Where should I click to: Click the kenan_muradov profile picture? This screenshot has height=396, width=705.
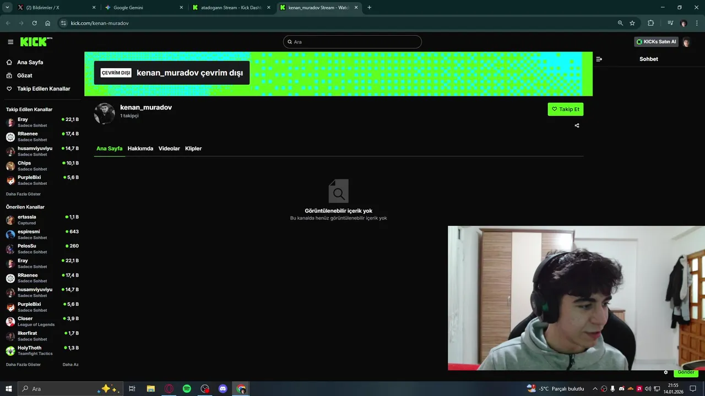tap(105, 113)
